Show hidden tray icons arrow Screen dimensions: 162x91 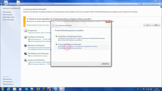pyautogui.click(x=141, y=89)
